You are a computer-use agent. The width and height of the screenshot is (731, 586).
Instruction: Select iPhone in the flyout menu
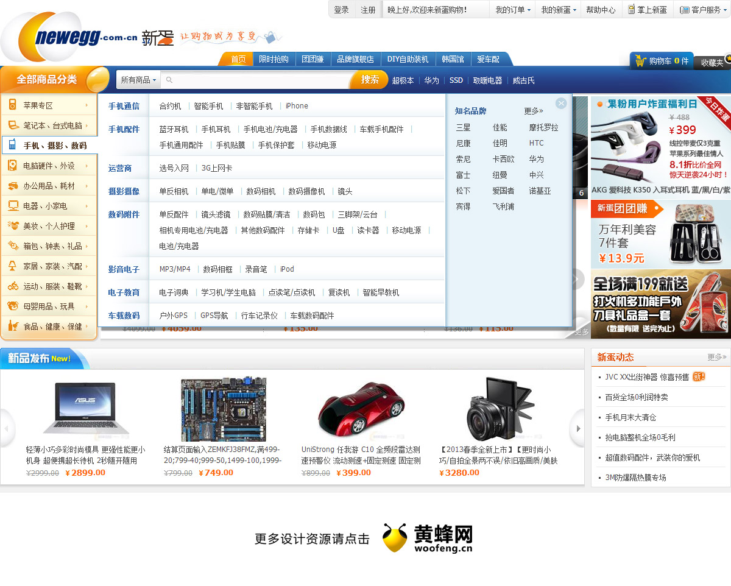tap(297, 106)
